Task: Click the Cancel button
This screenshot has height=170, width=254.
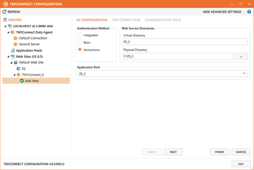Action: tap(241, 152)
